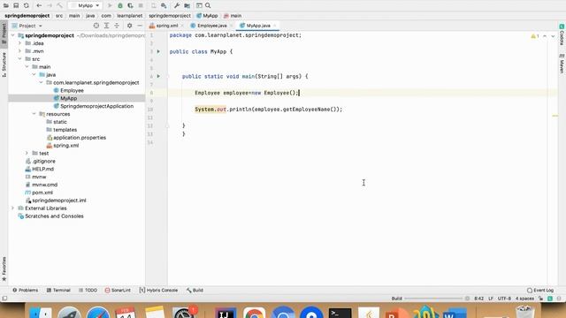Click the Search Everywhere magnifier icon

(208, 6)
